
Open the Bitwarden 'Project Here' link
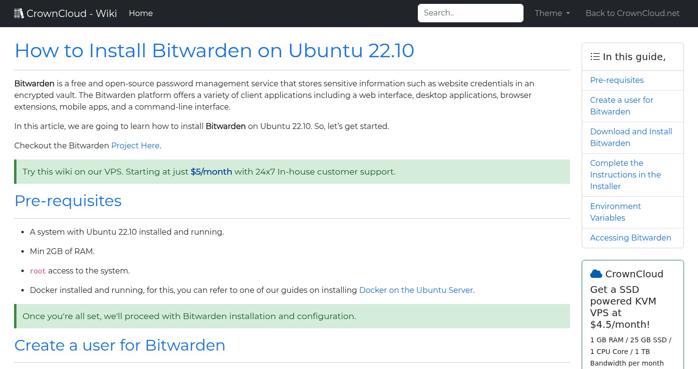pos(135,145)
